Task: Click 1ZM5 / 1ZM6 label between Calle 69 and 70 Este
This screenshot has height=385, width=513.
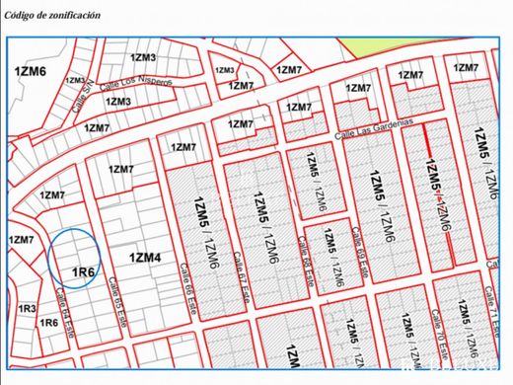Action: 383,206
